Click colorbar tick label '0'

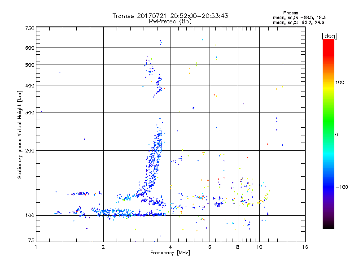[x=337, y=135]
